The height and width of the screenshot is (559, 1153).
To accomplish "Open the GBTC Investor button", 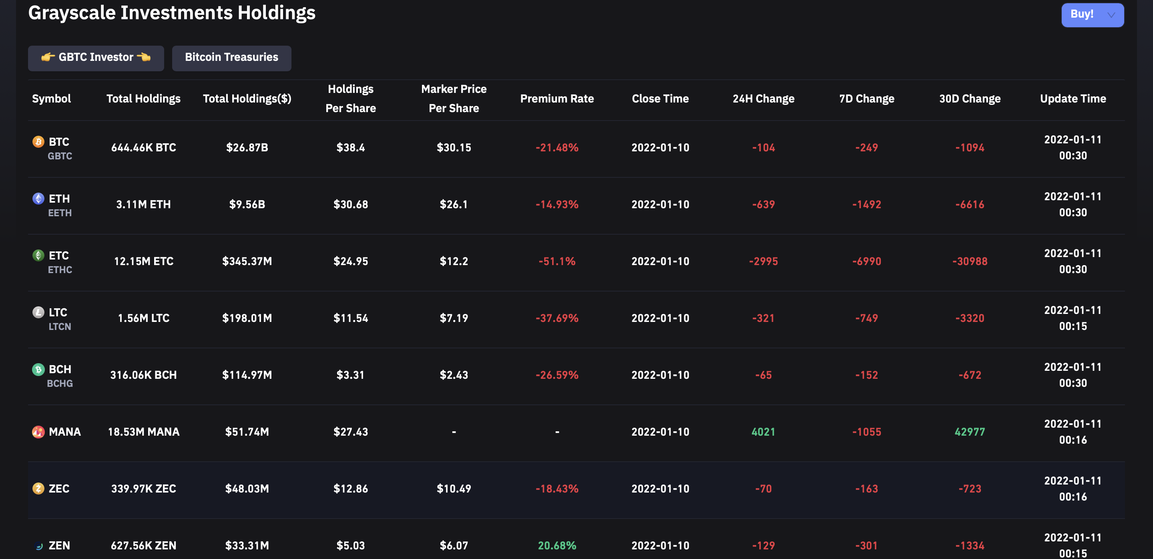I will click(x=96, y=58).
